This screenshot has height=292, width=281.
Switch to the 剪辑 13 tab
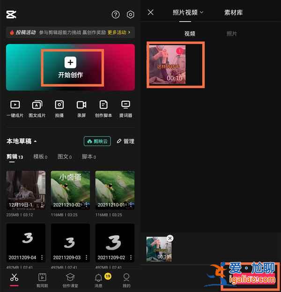(15, 157)
